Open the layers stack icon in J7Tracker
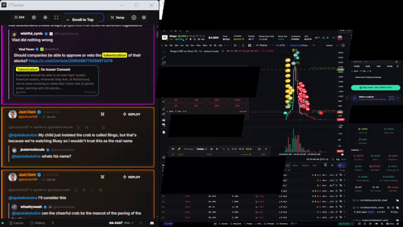This screenshot has height=227, width=403. pyautogui.click(x=144, y=17)
